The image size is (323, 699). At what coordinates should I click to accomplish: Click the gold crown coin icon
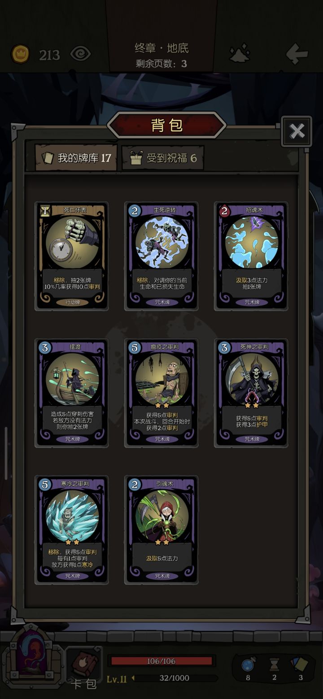tap(20, 54)
